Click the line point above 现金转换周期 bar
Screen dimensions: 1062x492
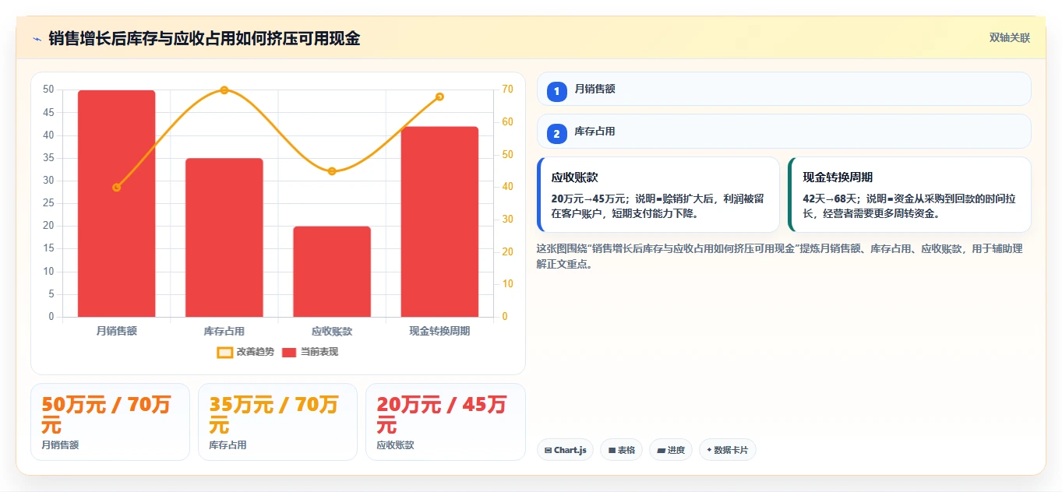tap(439, 97)
